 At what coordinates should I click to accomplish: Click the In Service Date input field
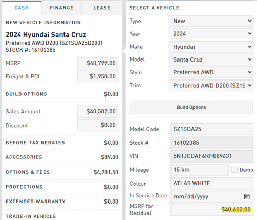(x=212, y=196)
